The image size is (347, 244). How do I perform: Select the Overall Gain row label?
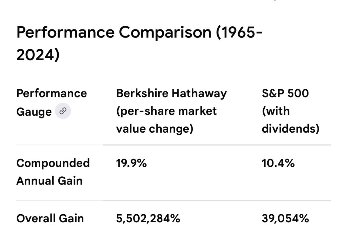coord(50,218)
